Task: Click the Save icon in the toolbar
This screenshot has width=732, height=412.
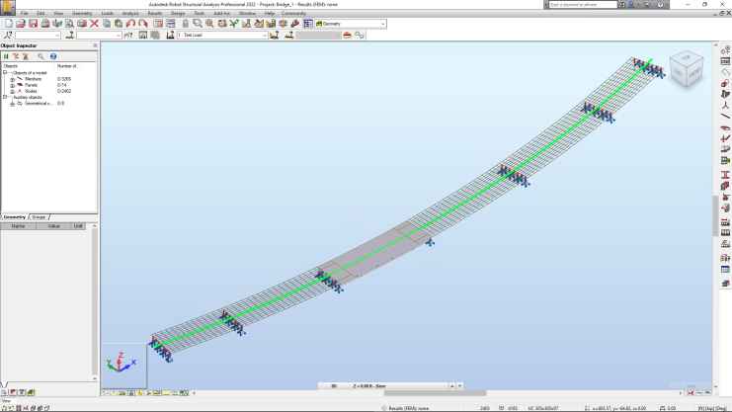Action: [33, 23]
